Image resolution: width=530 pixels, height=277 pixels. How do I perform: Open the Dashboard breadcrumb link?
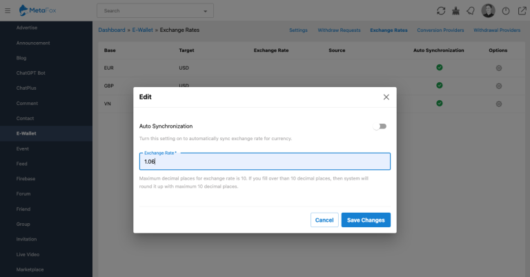[112, 30]
